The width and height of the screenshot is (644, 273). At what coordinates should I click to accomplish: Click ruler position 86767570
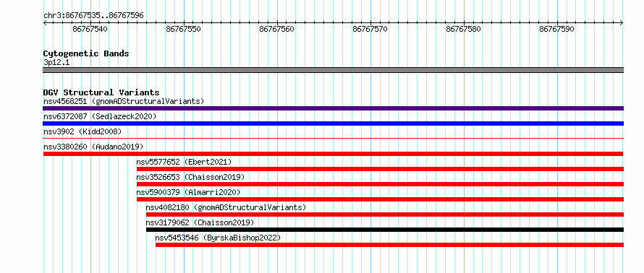point(370,29)
